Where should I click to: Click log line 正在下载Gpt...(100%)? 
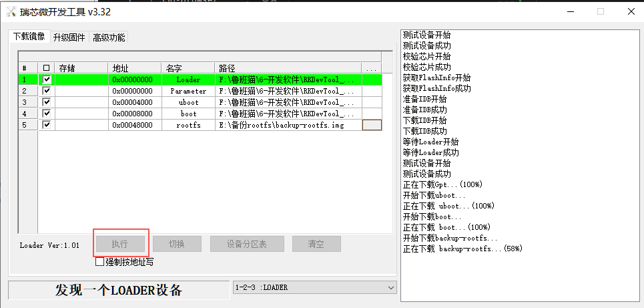[x=442, y=184]
